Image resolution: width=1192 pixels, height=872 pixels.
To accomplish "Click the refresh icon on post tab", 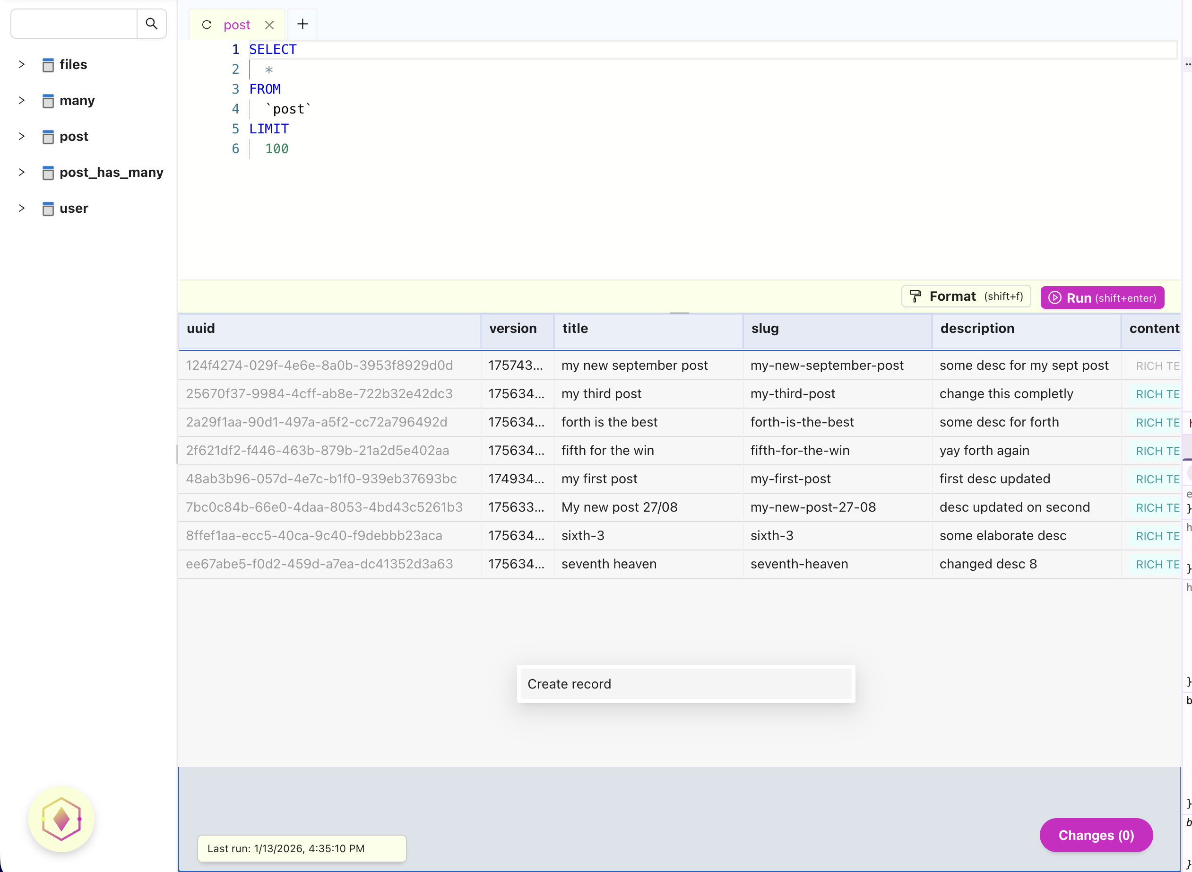I will [207, 25].
